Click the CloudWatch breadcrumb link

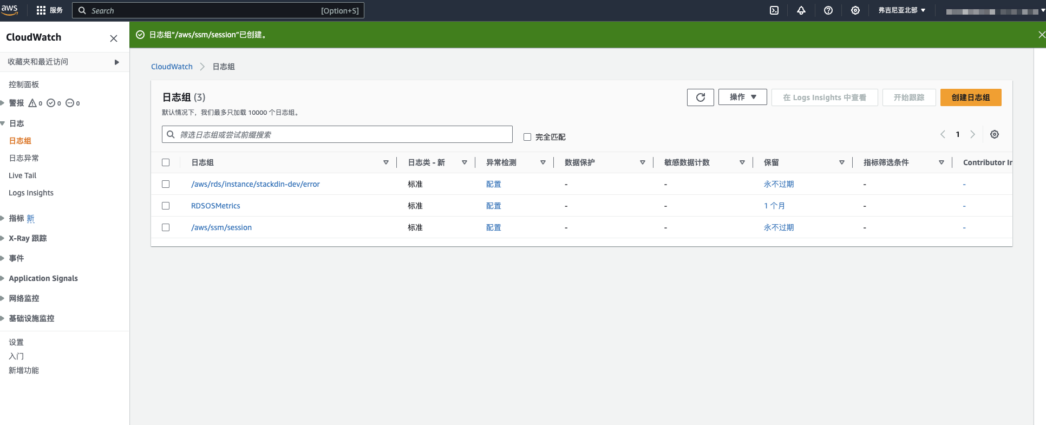pos(172,67)
